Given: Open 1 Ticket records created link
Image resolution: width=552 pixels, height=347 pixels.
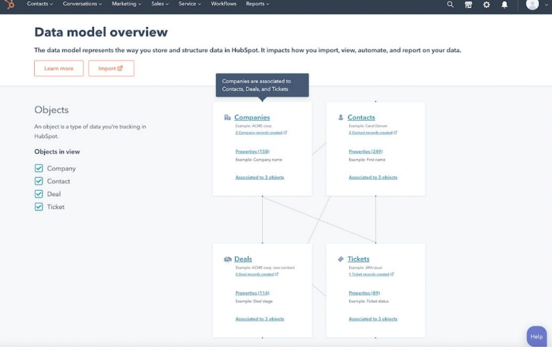Looking at the screenshot, I should (369, 274).
